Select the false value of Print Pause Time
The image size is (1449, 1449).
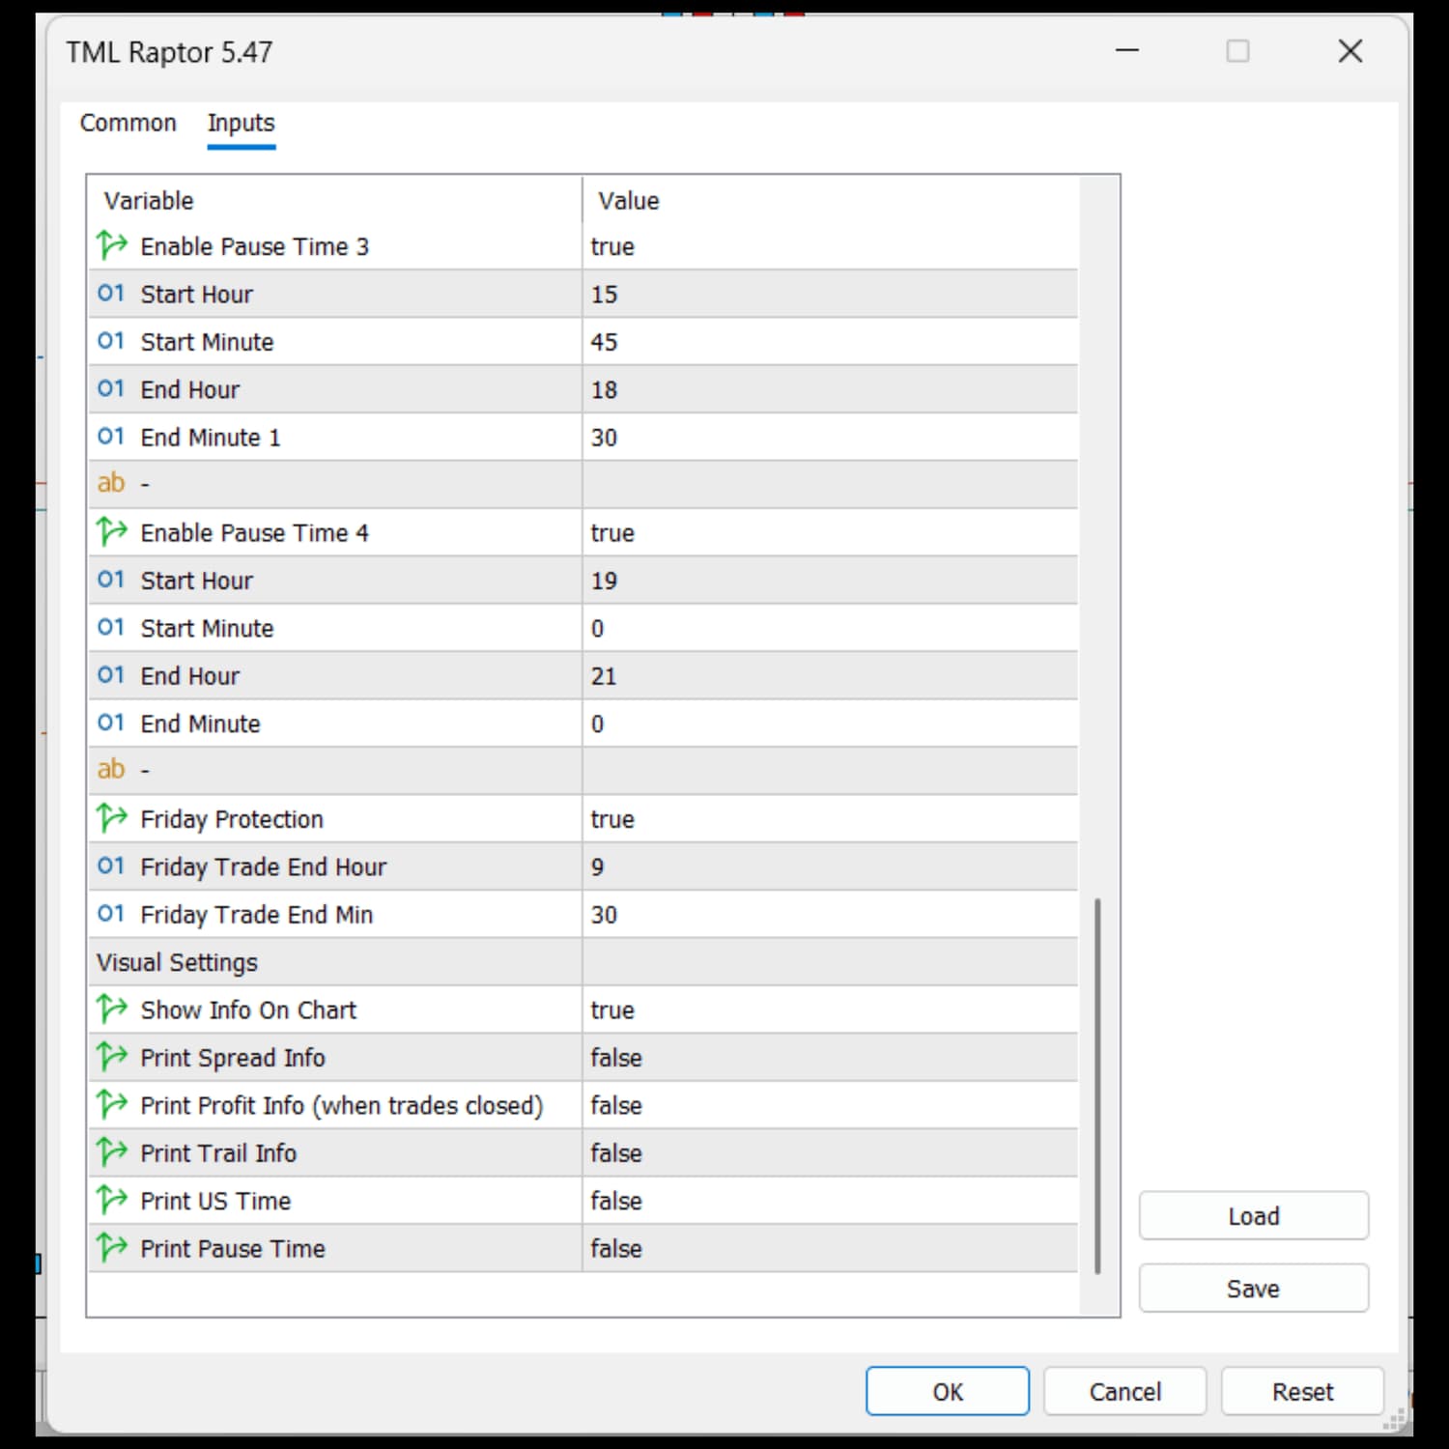[x=616, y=1249]
